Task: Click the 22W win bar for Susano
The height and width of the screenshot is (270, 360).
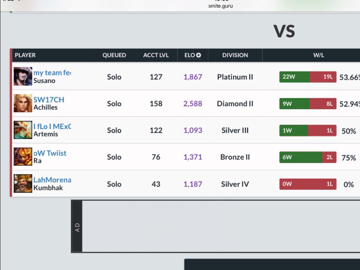Action: point(295,77)
